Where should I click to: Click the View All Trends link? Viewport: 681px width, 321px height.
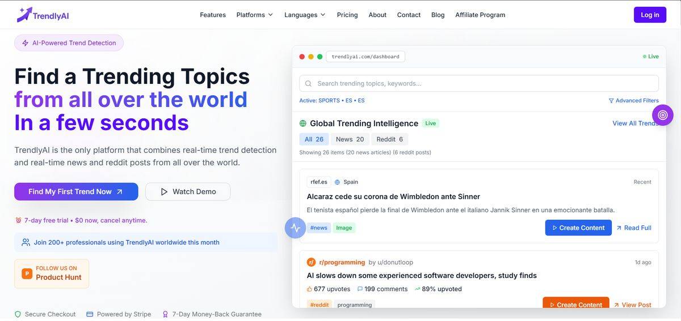636,123
